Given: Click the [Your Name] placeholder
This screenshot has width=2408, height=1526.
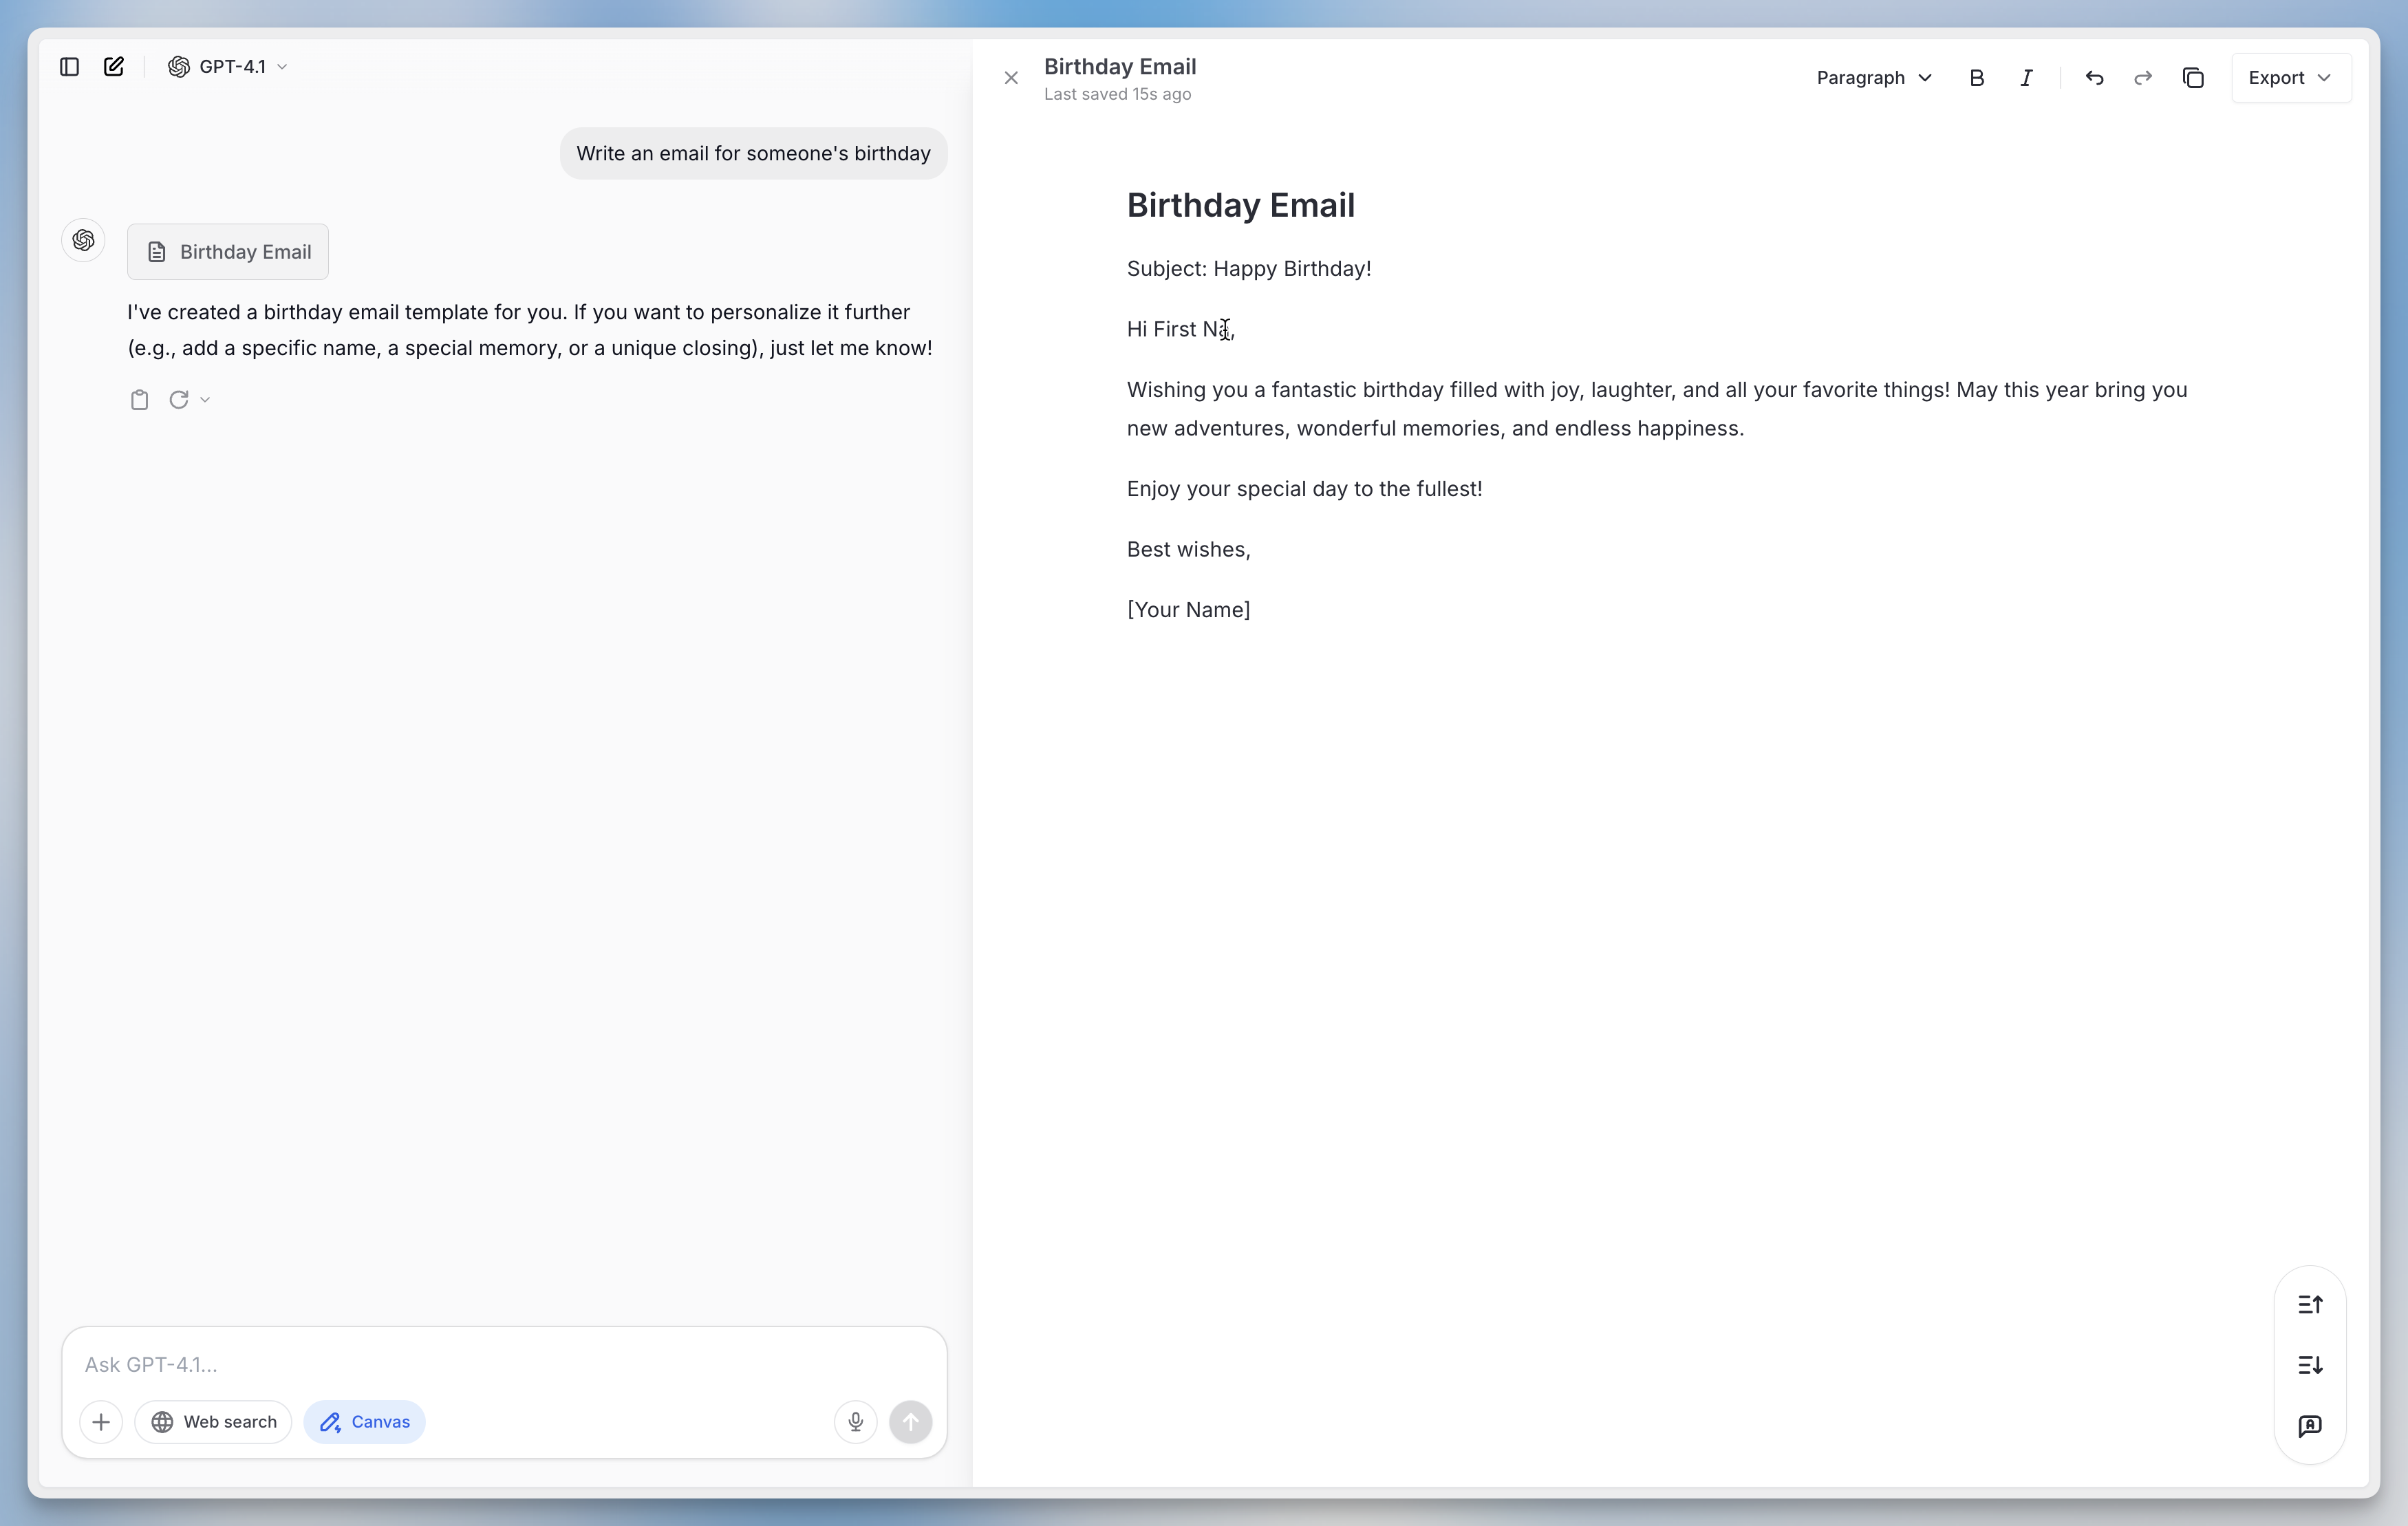Looking at the screenshot, I should pyautogui.click(x=1189, y=610).
